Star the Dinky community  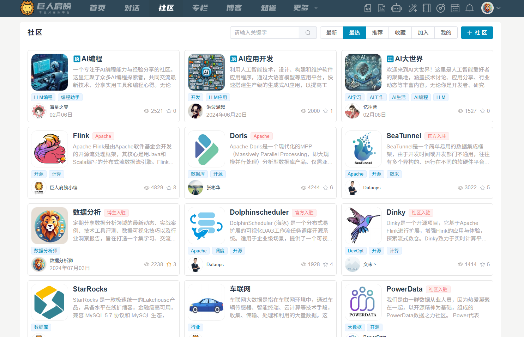(483, 264)
